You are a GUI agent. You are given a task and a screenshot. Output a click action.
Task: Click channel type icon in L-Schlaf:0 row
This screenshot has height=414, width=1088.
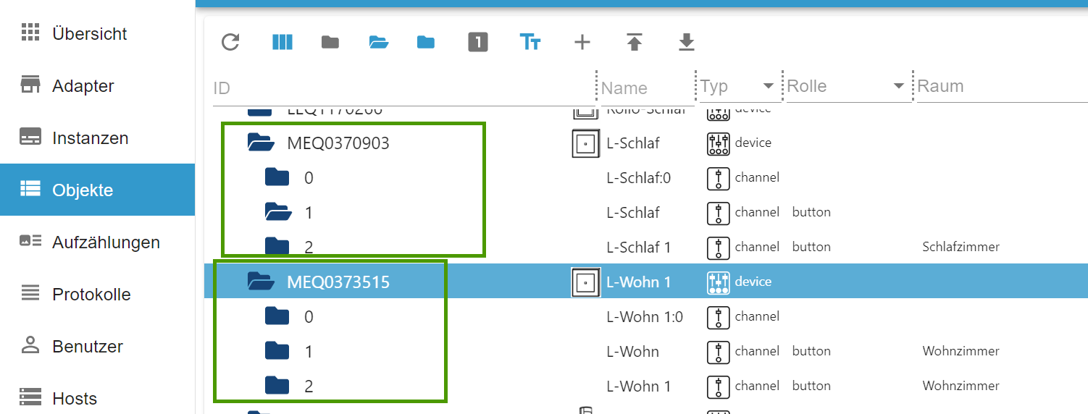coord(718,178)
